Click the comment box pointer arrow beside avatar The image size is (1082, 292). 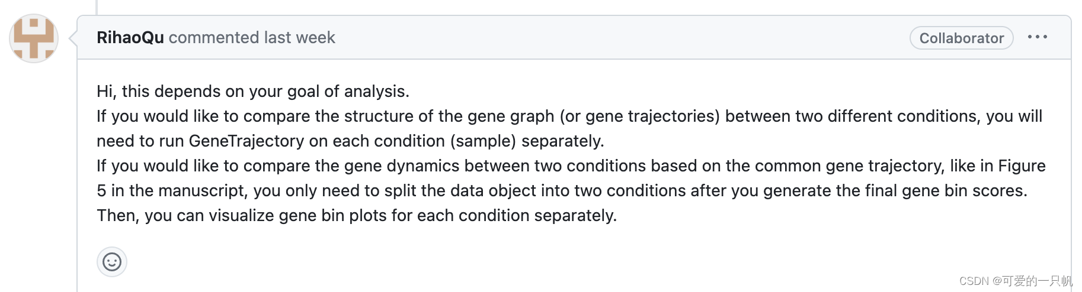(x=73, y=39)
